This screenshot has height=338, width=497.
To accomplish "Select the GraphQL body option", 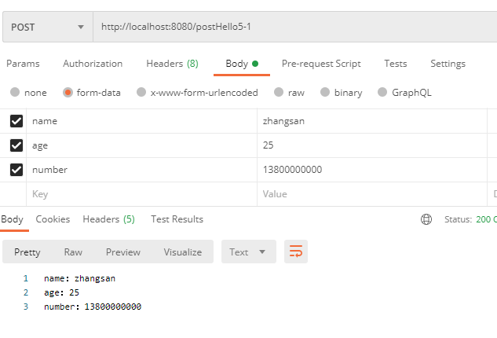I will coord(383,93).
